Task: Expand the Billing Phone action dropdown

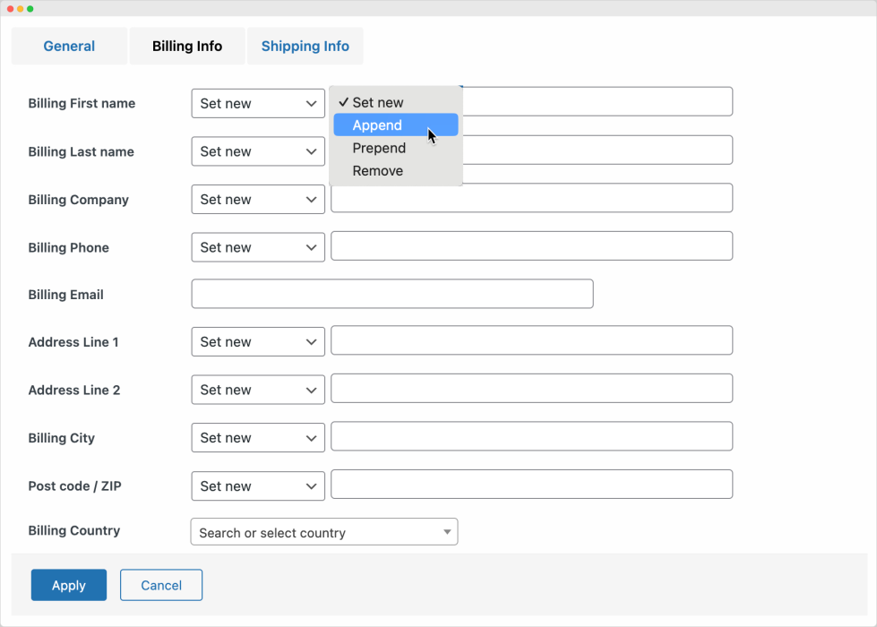Action: click(x=258, y=248)
